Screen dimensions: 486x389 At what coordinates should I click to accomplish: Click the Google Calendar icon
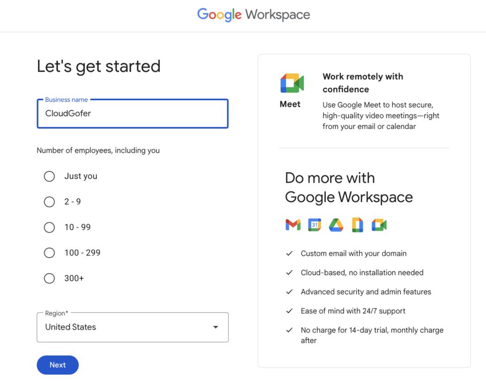pos(314,225)
